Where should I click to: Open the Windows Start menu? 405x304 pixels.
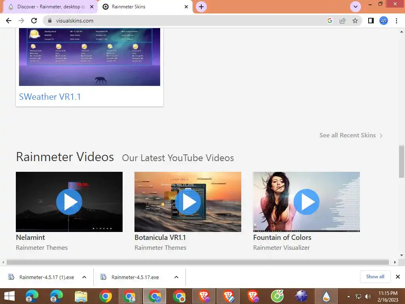pyautogui.click(x=9, y=296)
